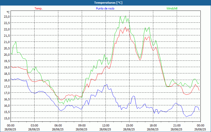
Task: Click the 16,0 y-axis label
Action: [7, 105]
